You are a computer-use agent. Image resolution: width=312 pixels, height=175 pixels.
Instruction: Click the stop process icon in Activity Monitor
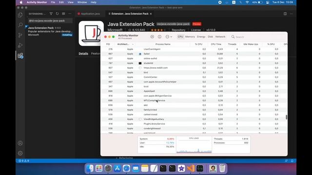152,37
